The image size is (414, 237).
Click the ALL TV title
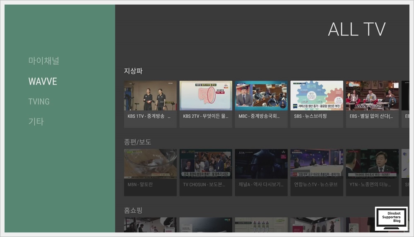tap(357, 29)
